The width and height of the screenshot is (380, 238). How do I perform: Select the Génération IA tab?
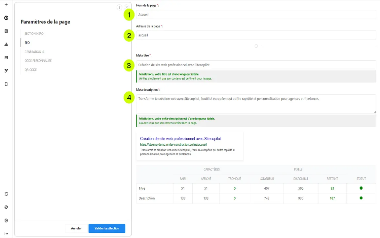coord(34,52)
